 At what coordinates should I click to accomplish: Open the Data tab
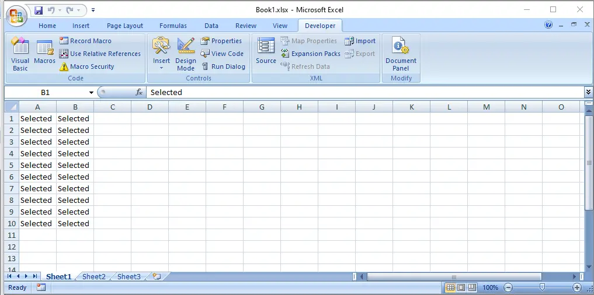click(211, 26)
